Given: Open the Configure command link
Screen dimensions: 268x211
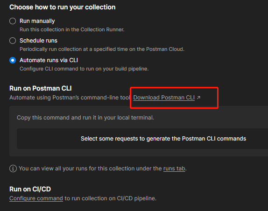Looking at the screenshot, I should click(36, 198).
